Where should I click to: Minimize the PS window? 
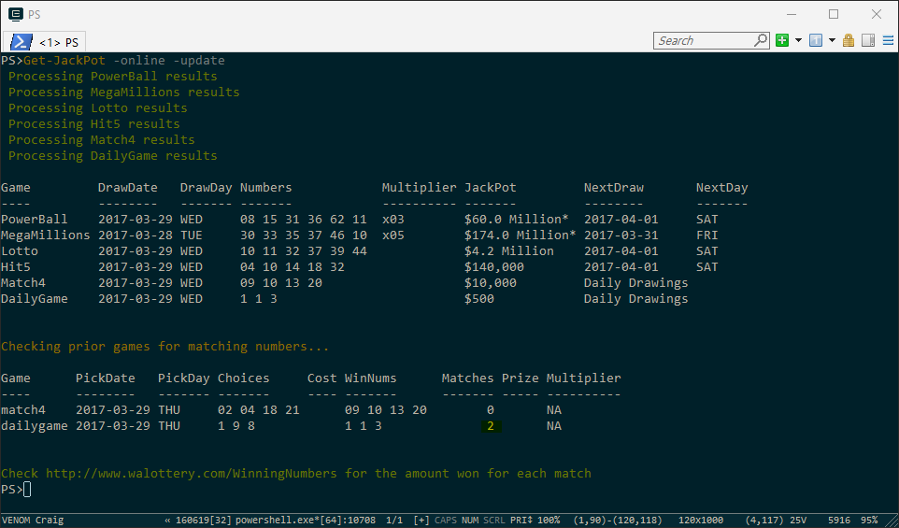click(792, 14)
